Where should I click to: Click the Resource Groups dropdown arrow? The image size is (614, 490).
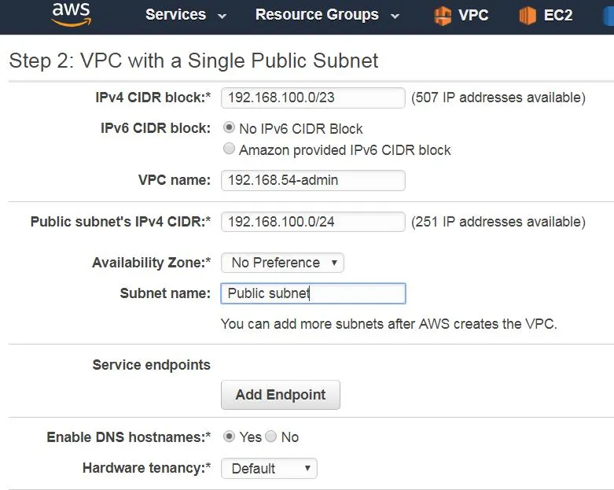tap(395, 16)
